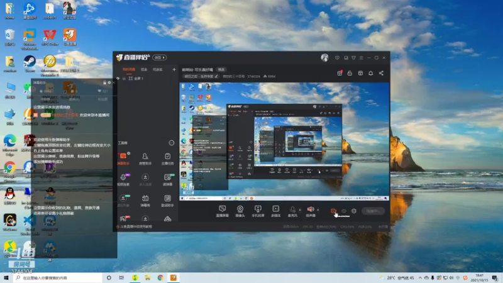503x283 pixels.
Task: Open the room manager assistant tool (房管助手)
Action: [145, 158]
